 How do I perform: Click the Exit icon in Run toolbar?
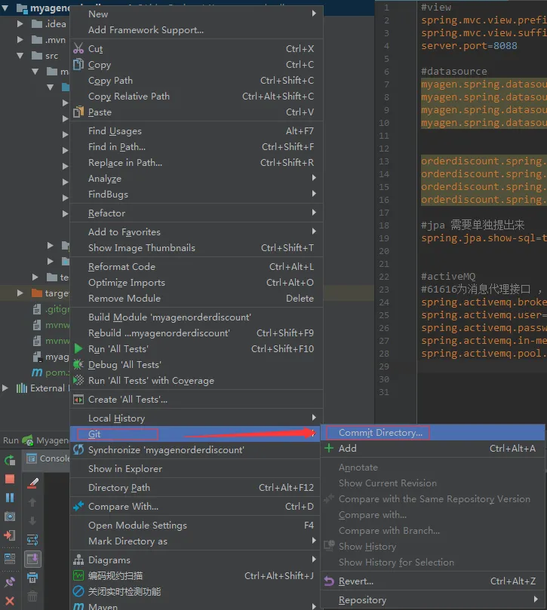coord(10,535)
